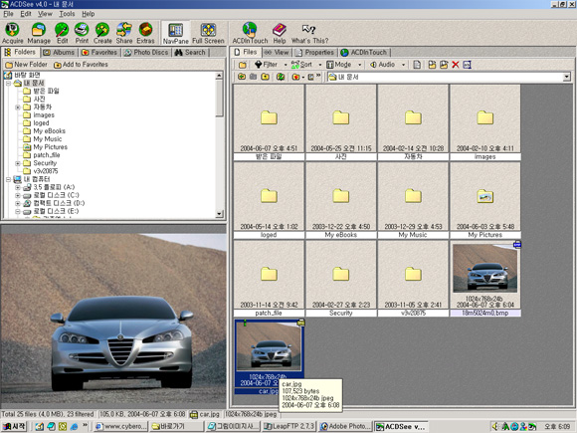This screenshot has width=577, height=433.
Task: Open the ACDInTouch tab
Action: [364, 53]
